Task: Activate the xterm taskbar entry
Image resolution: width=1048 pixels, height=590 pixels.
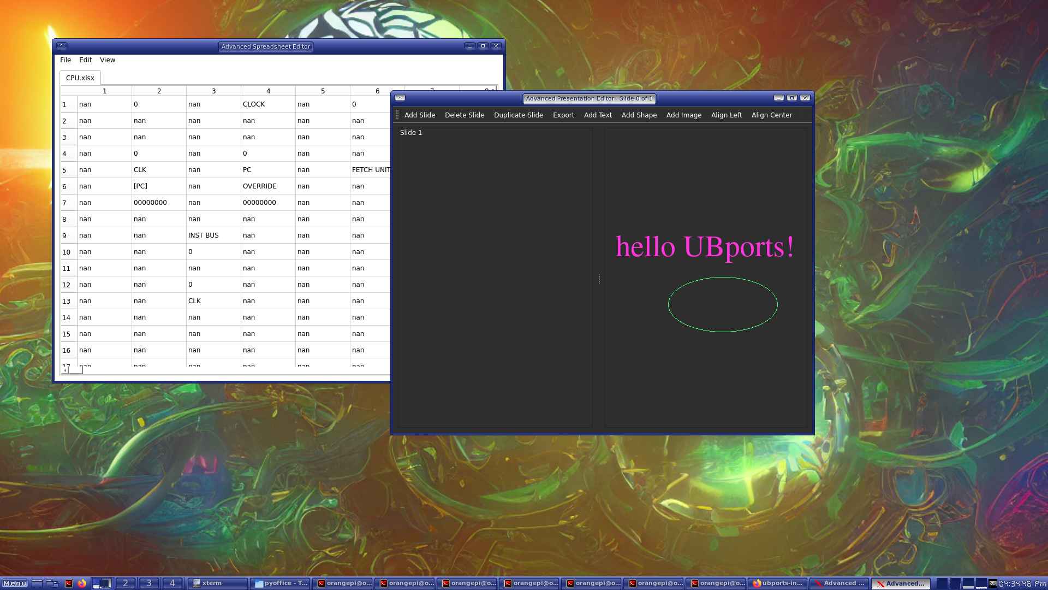Action: pos(218,583)
